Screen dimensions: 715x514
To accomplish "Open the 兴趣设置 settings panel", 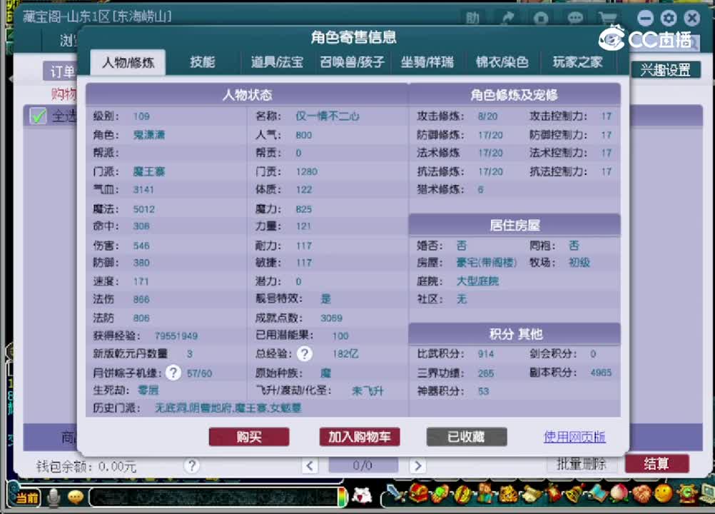I will [x=666, y=69].
